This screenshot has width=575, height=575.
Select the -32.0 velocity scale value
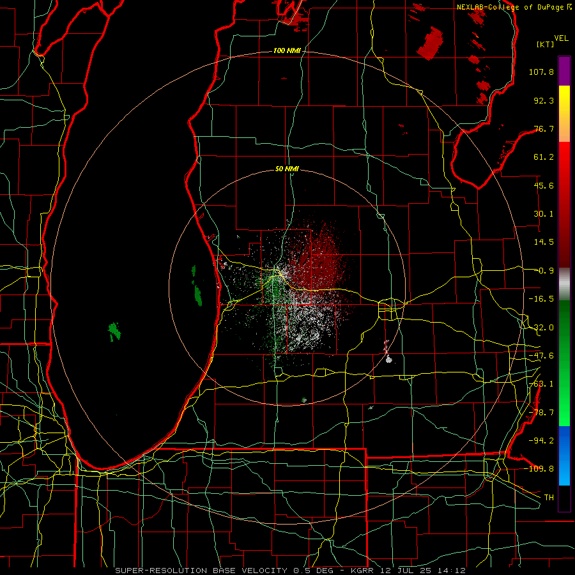click(541, 328)
